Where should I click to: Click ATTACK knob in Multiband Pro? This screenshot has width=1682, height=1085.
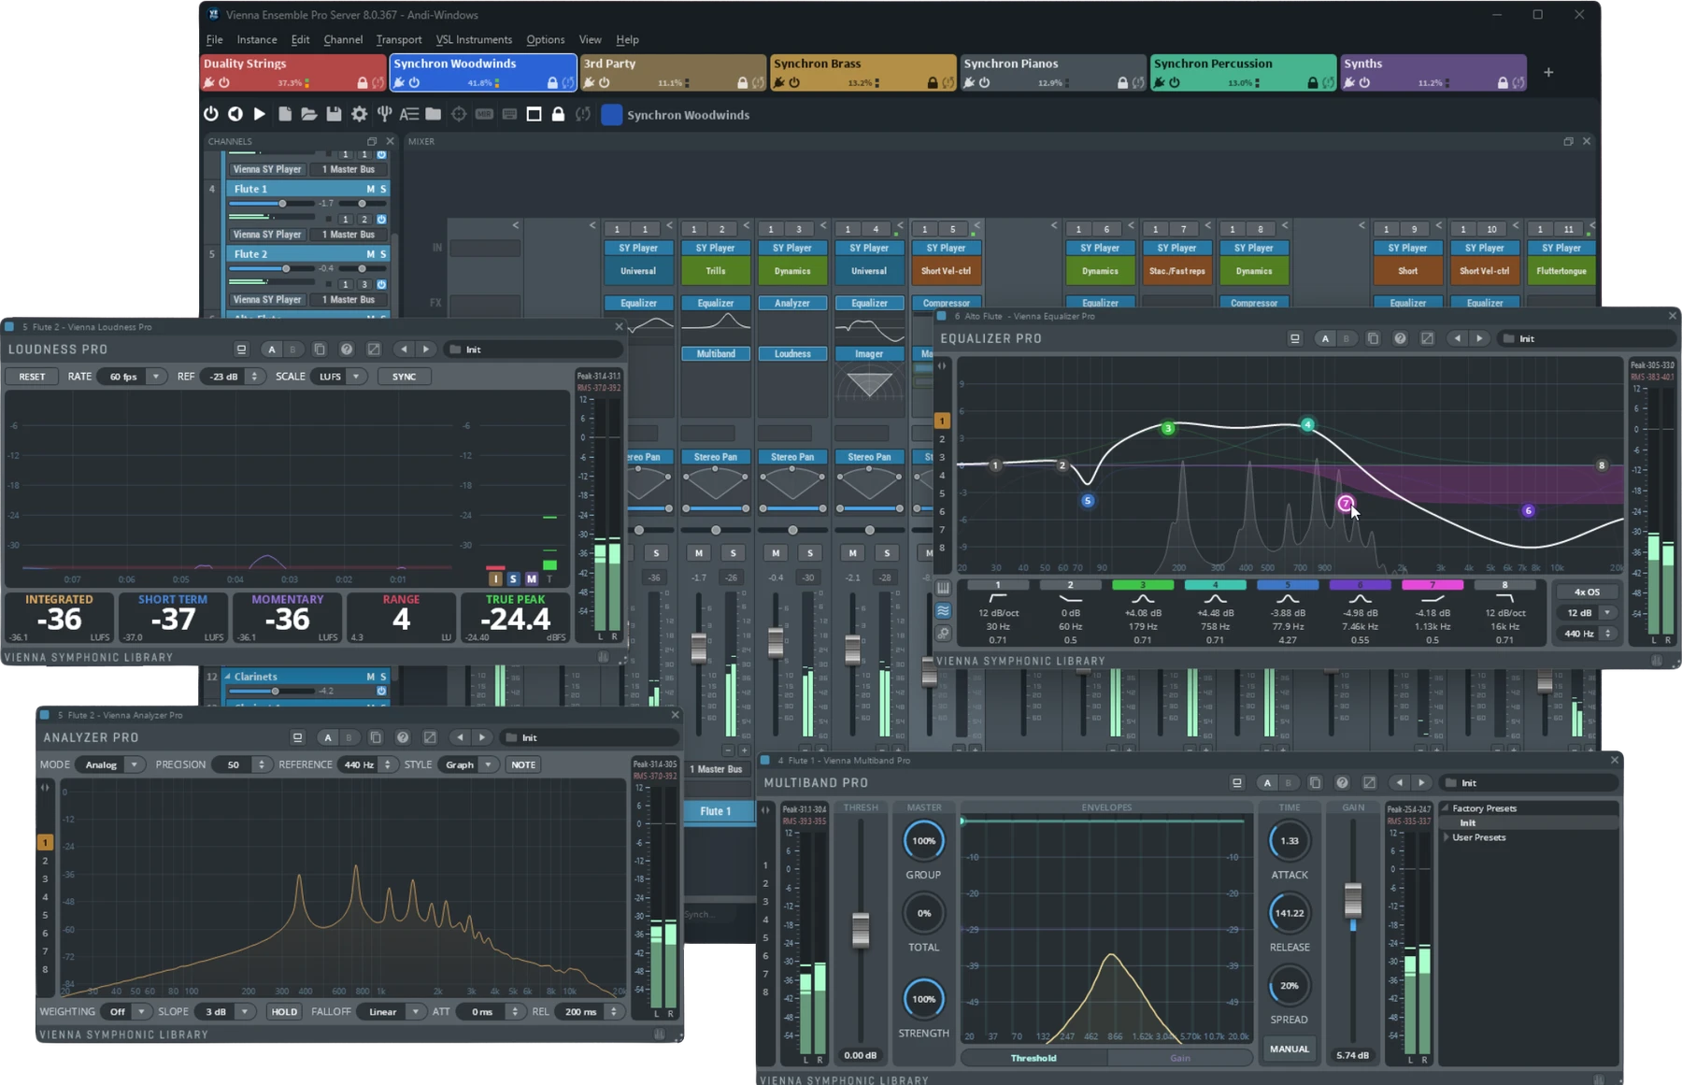coord(1290,840)
